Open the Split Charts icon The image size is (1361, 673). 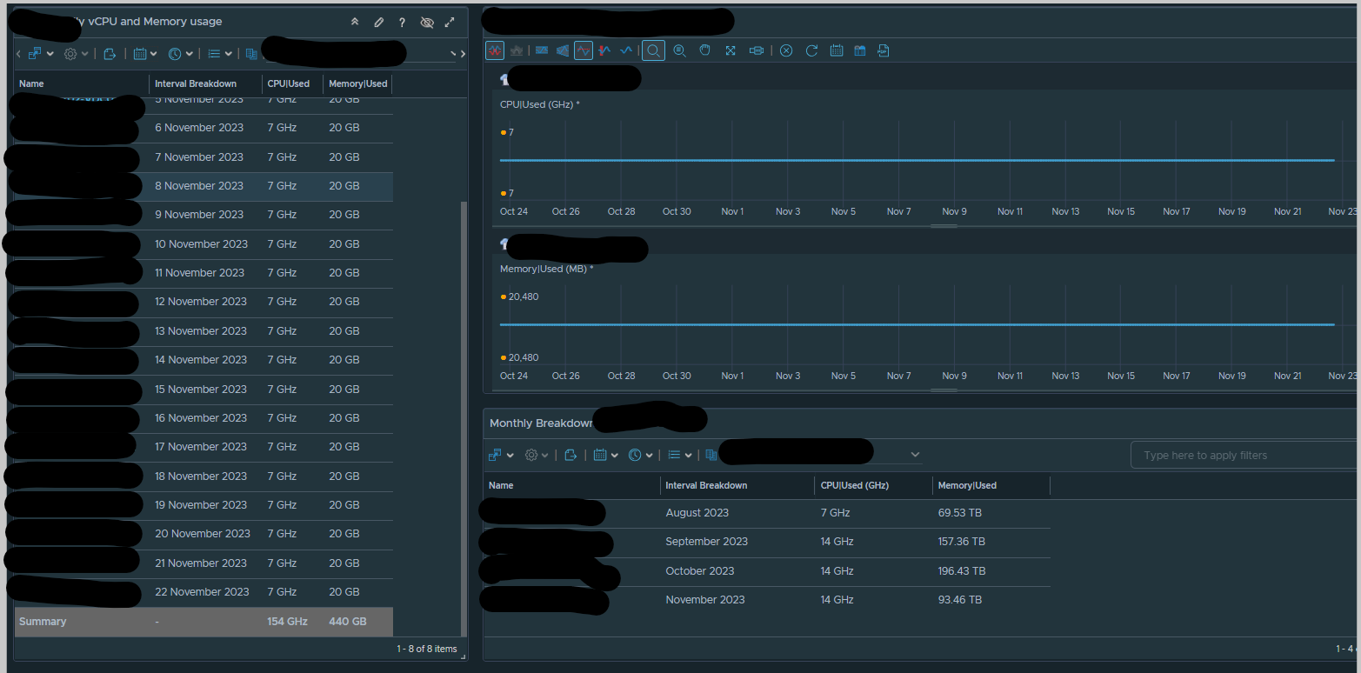pyautogui.click(x=495, y=50)
